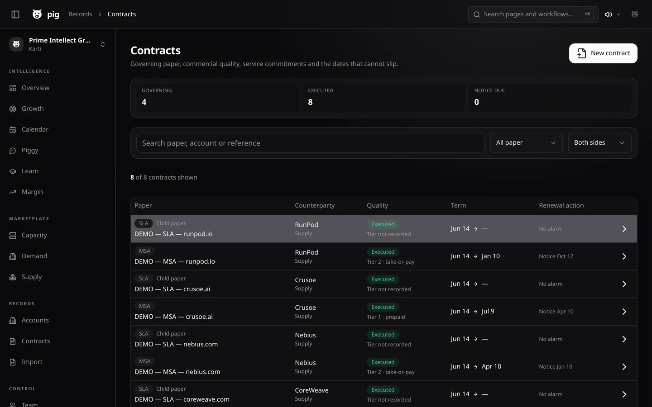Click the Renewal action column header

click(561, 206)
